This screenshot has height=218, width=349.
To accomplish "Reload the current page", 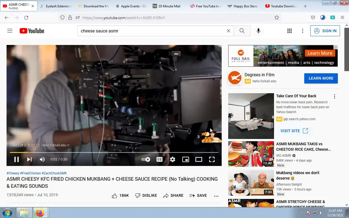I will click(26, 17).
